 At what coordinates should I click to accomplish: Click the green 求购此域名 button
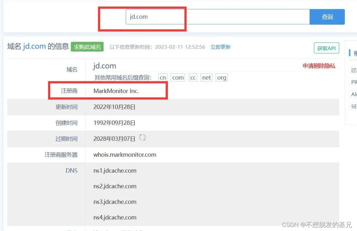(x=87, y=47)
